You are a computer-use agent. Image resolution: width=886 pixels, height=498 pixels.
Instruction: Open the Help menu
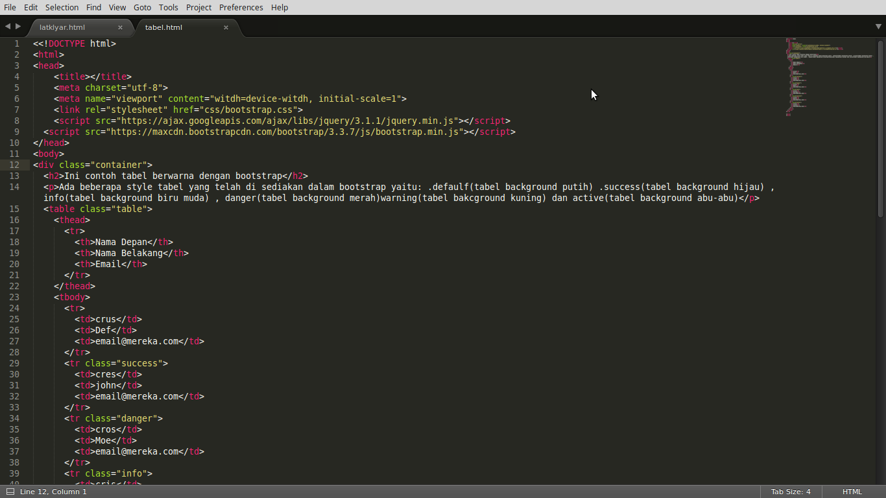coord(280,7)
